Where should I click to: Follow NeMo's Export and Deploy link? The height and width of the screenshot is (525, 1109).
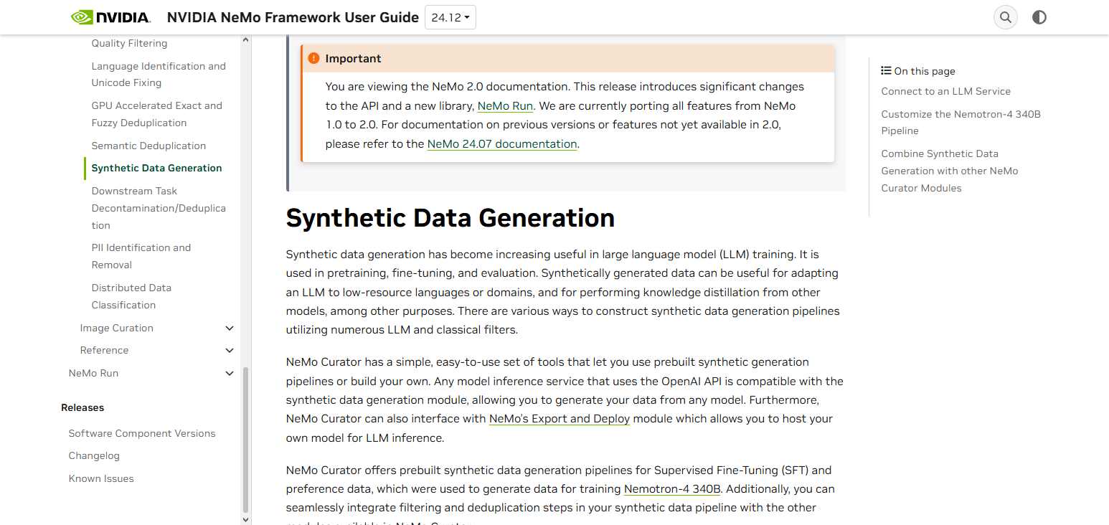560,419
